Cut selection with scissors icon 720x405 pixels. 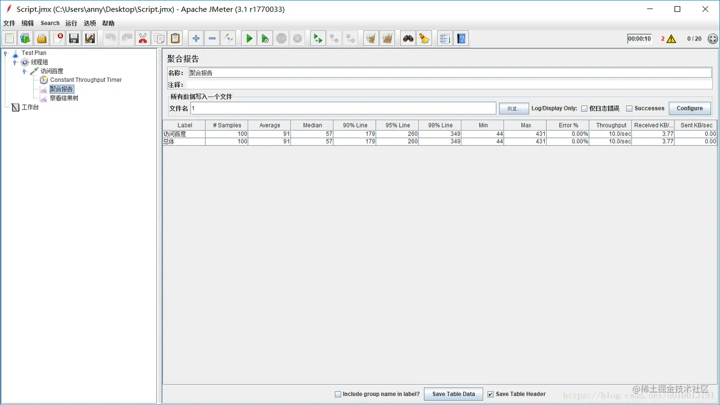coord(143,39)
